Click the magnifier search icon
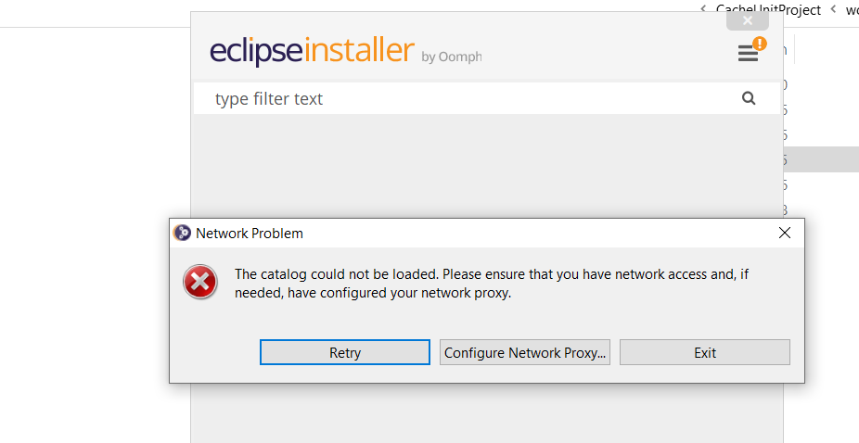 click(x=749, y=98)
